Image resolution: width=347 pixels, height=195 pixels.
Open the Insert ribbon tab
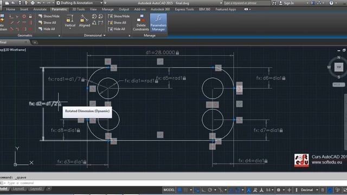(24, 9)
